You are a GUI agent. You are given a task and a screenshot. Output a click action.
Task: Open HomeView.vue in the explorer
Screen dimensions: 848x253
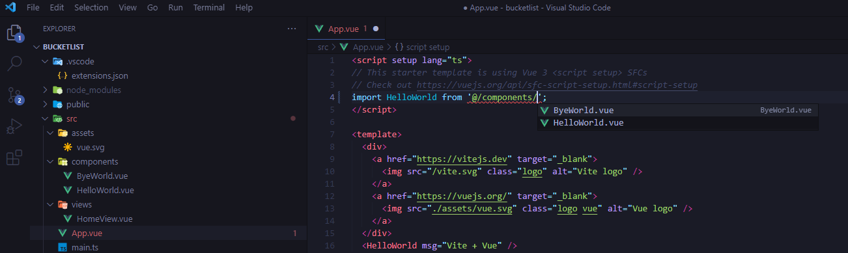pos(104,219)
